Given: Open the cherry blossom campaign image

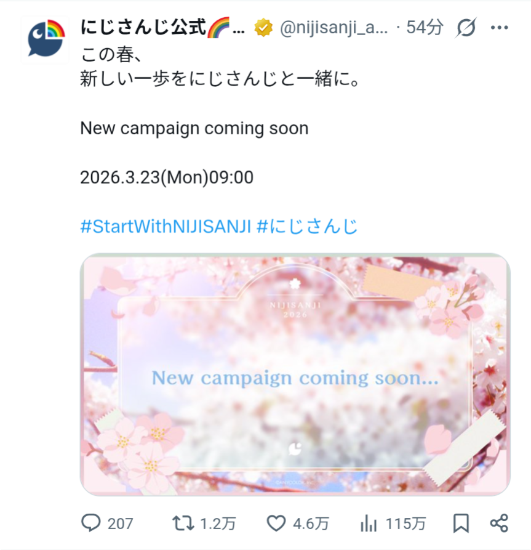Looking at the screenshot, I should 295,374.
